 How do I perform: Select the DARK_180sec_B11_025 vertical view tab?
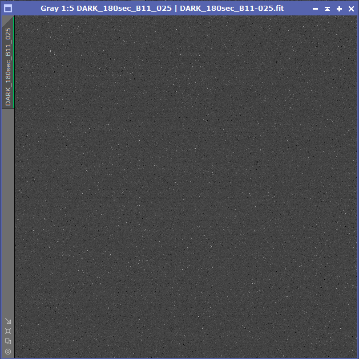pos(8,66)
